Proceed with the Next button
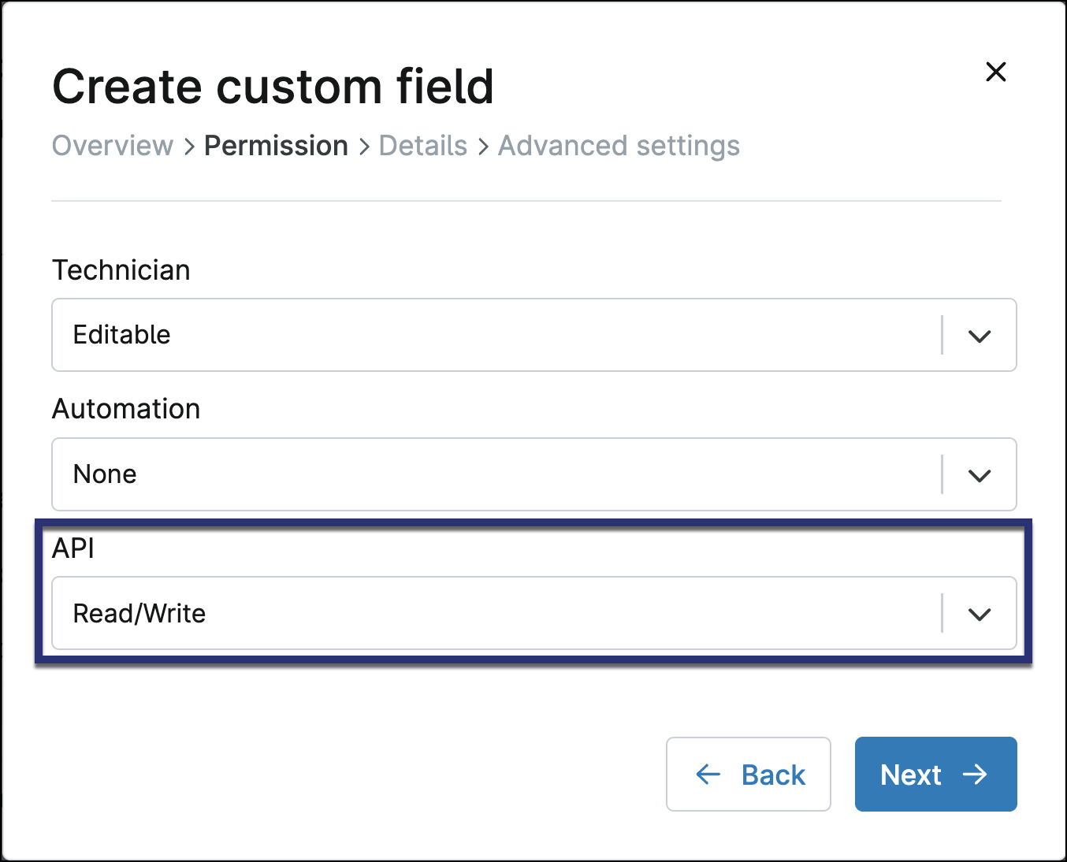Screen dimensions: 1067x862 (936, 775)
